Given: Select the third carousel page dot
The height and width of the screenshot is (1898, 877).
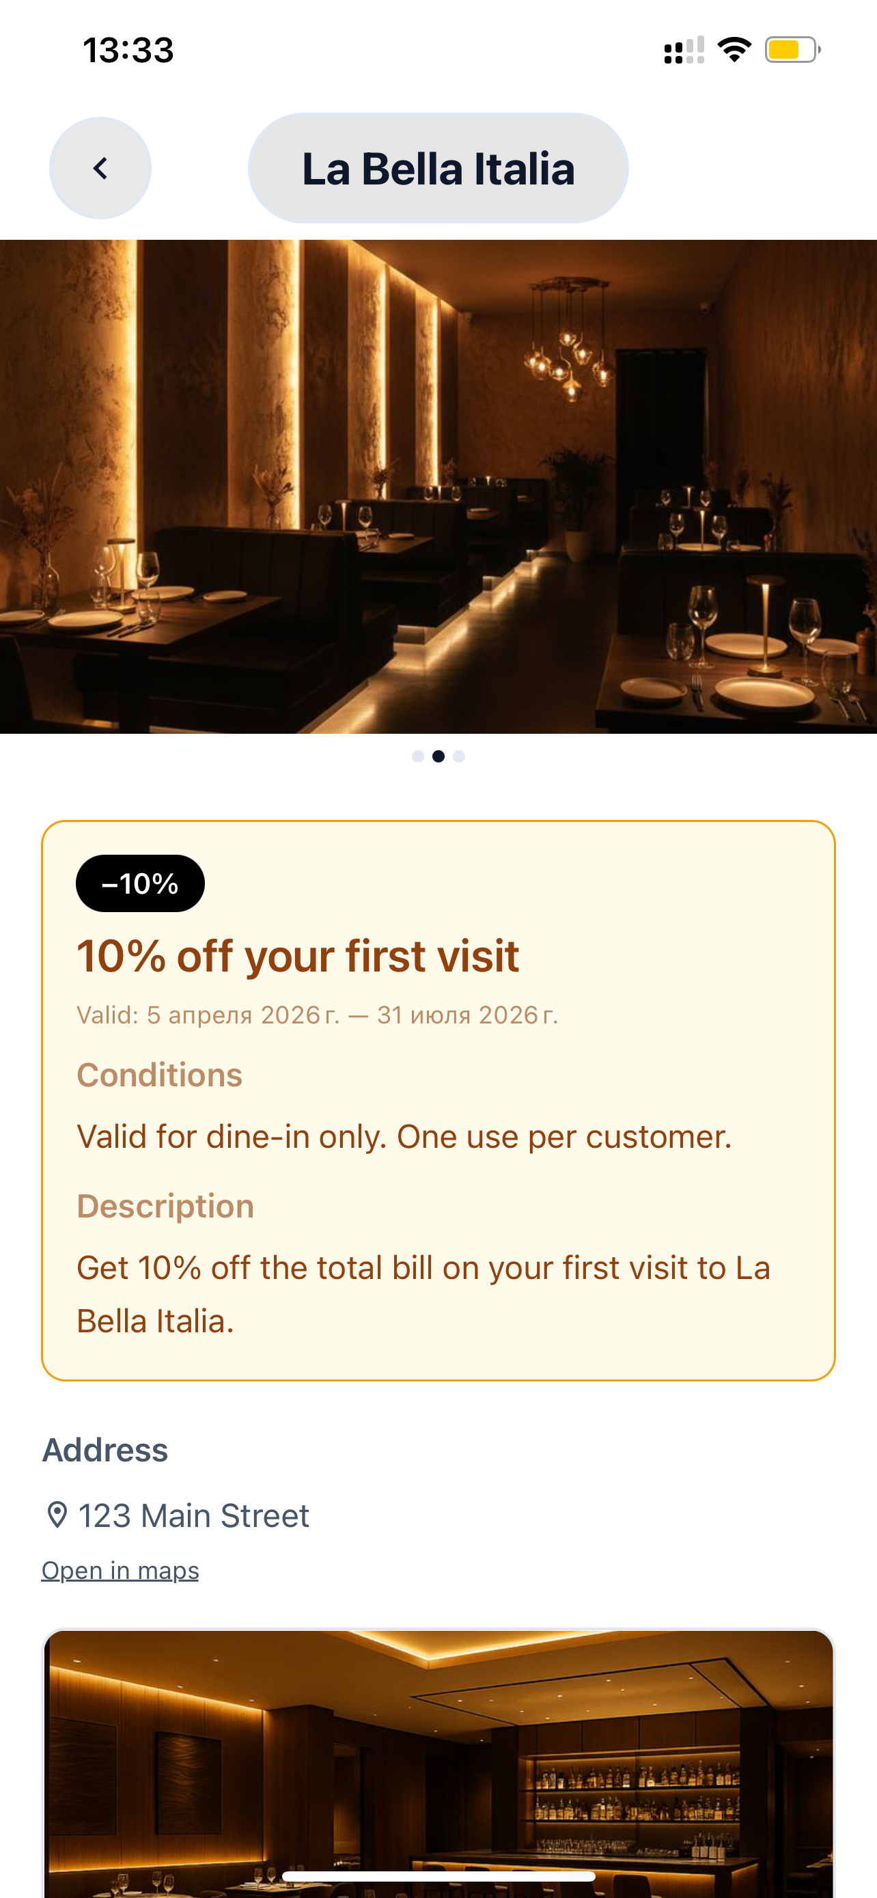Looking at the screenshot, I should (459, 756).
